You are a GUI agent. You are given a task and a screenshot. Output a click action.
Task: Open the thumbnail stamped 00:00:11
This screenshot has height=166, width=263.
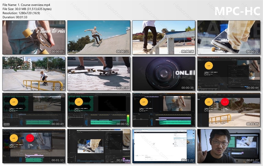coord(99,37)
